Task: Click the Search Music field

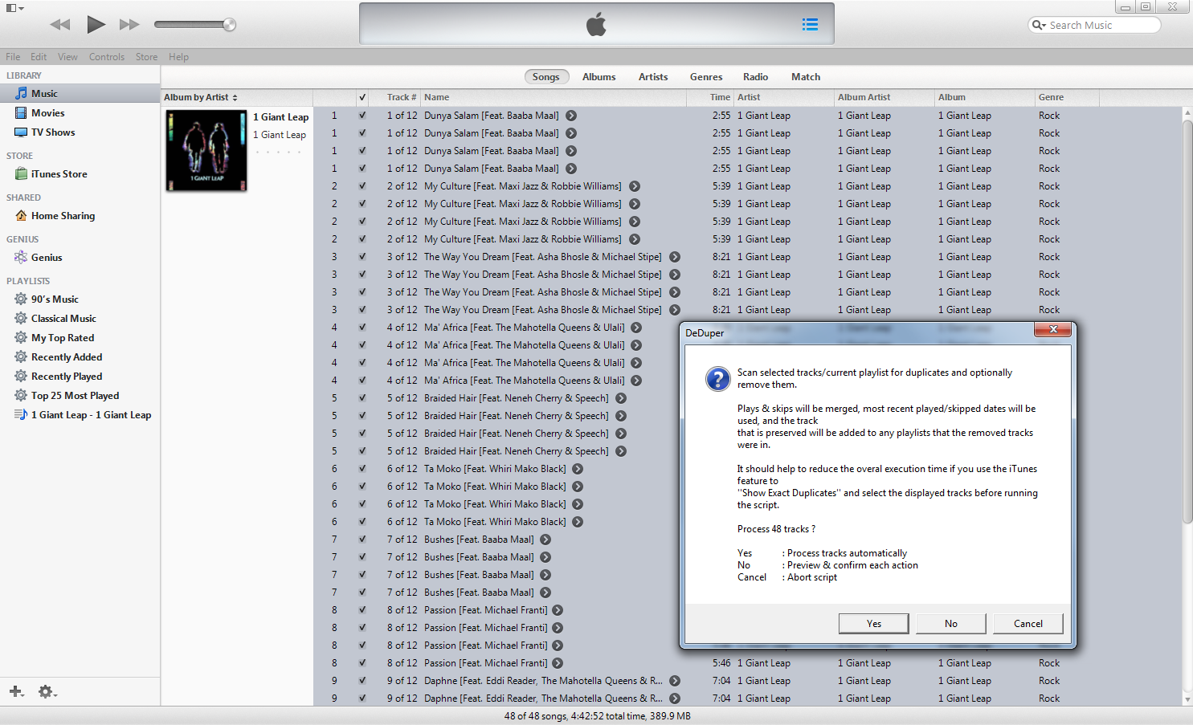Action: tap(1094, 25)
